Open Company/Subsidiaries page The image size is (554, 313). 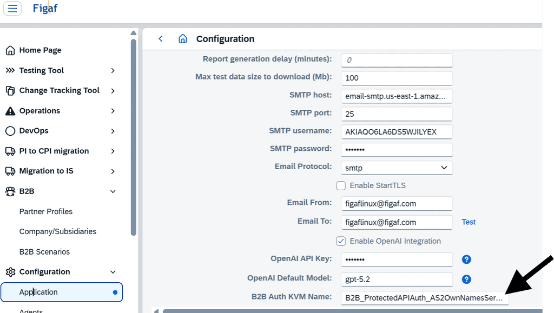coord(57,231)
